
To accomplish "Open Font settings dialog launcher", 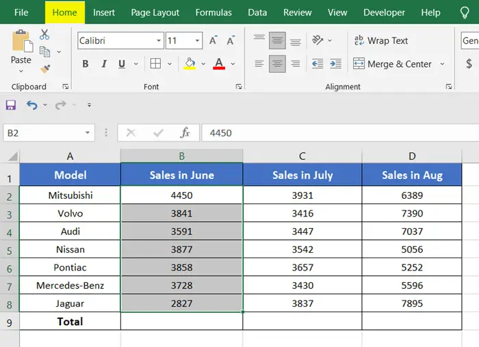I will tap(239, 87).
